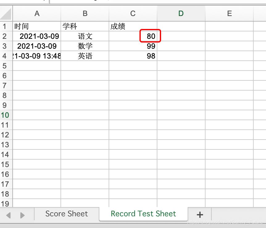The height and width of the screenshot is (228, 266).
Task: Switch to the Score Sheet tab
Action: click(x=67, y=214)
